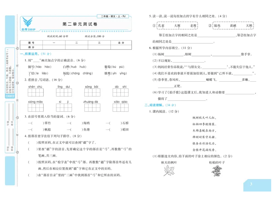274x200 pixels.
Task: Click the 测试时间:60分钟 text
Action: point(58,36)
